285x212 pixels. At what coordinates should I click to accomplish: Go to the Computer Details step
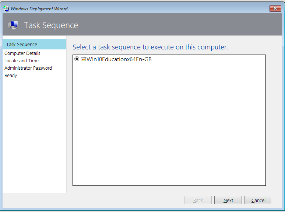pyautogui.click(x=22, y=53)
